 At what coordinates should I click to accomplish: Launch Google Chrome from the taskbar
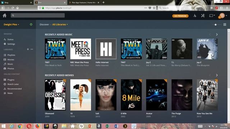coord(20,126)
